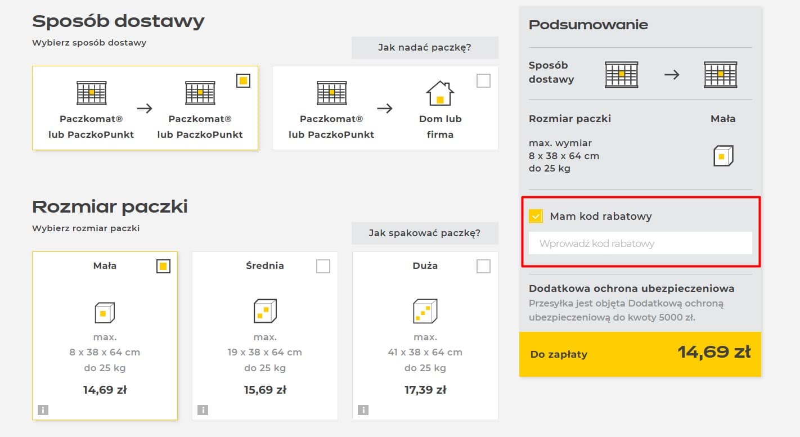Image resolution: width=800 pixels, height=437 pixels.
Task: Open the info icon under Mała package
Action: tap(43, 410)
